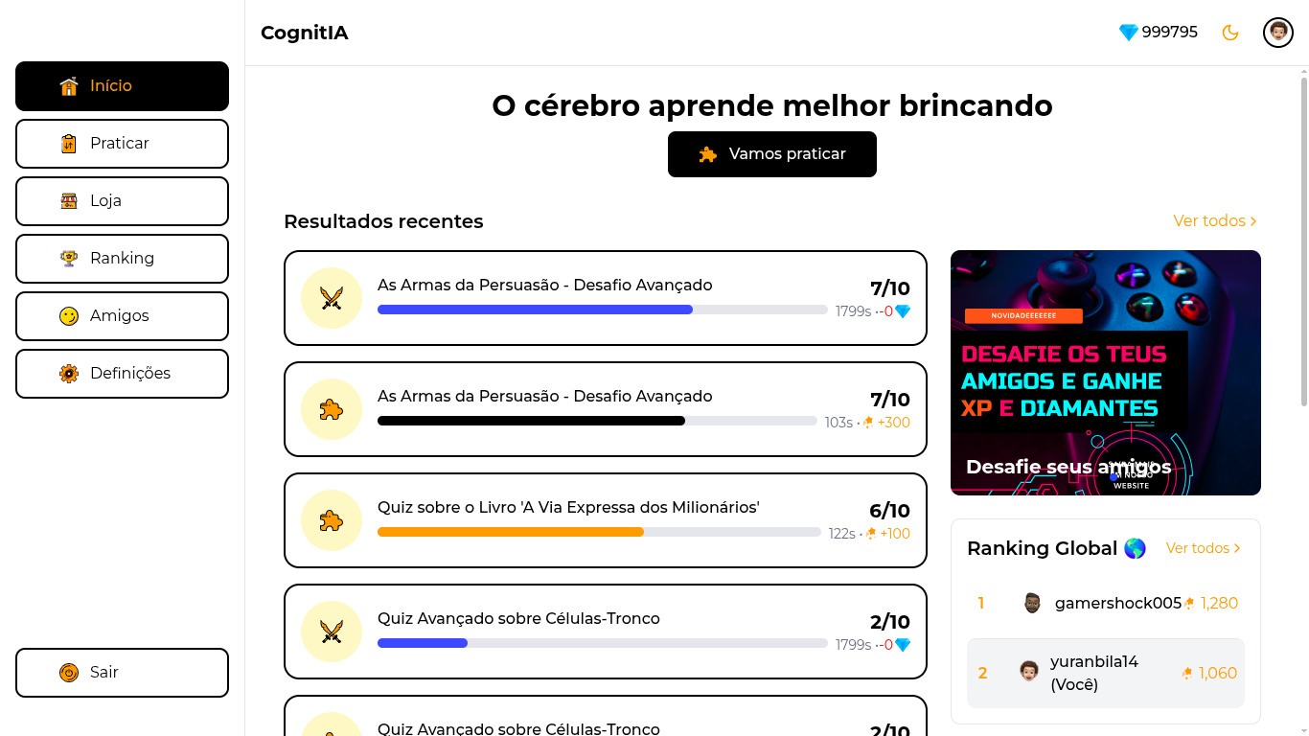1309x736 pixels.
Task: Open Definições via the gear icon
Action: click(68, 374)
